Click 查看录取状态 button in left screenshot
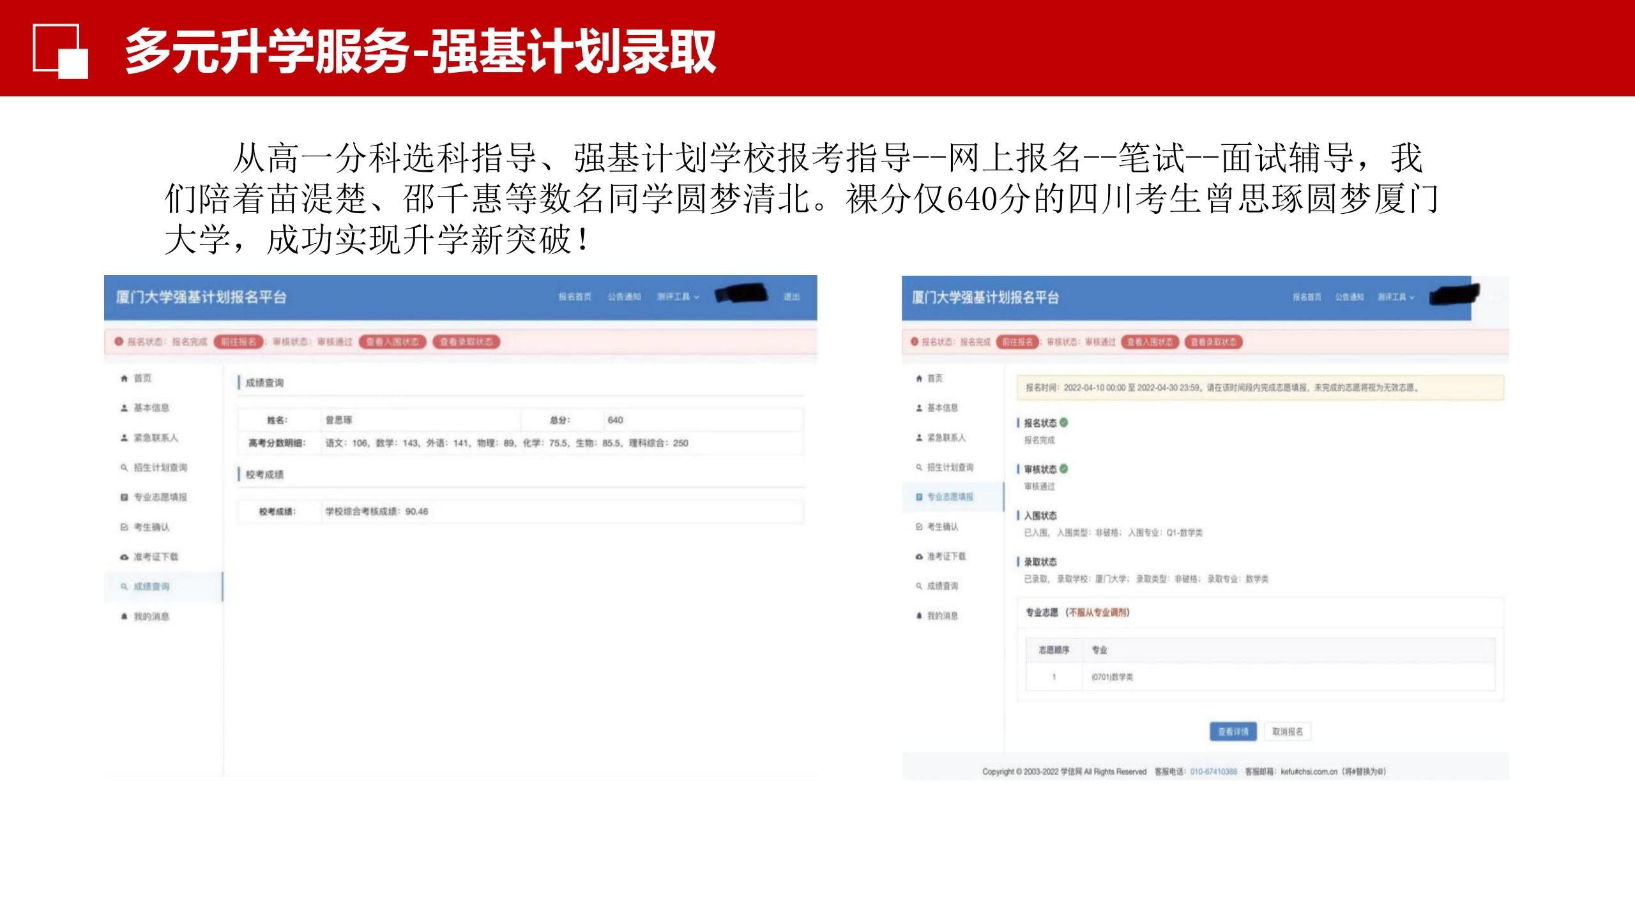The height and width of the screenshot is (919, 1635). pyautogui.click(x=466, y=342)
